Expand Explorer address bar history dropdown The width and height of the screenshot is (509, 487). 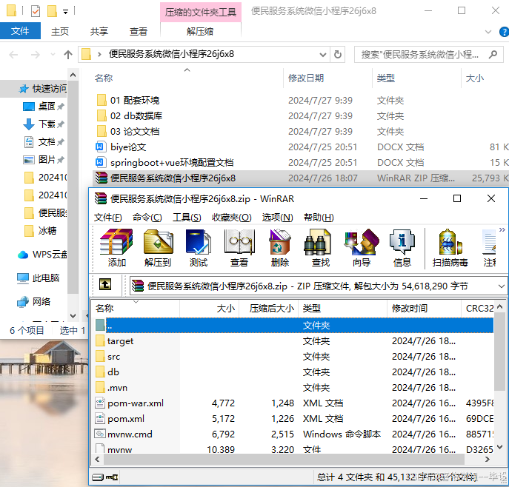click(x=323, y=55)
